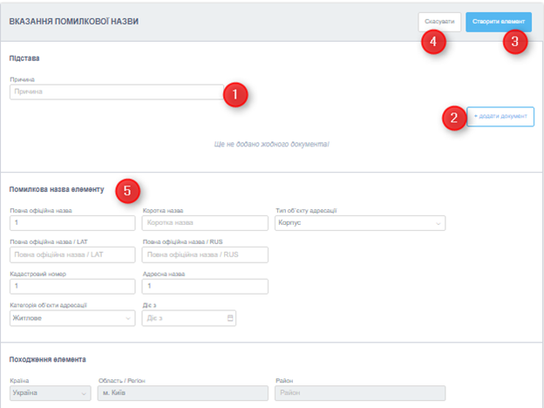Click the Повна офіційна назва / LAT field

coord(72,255)
